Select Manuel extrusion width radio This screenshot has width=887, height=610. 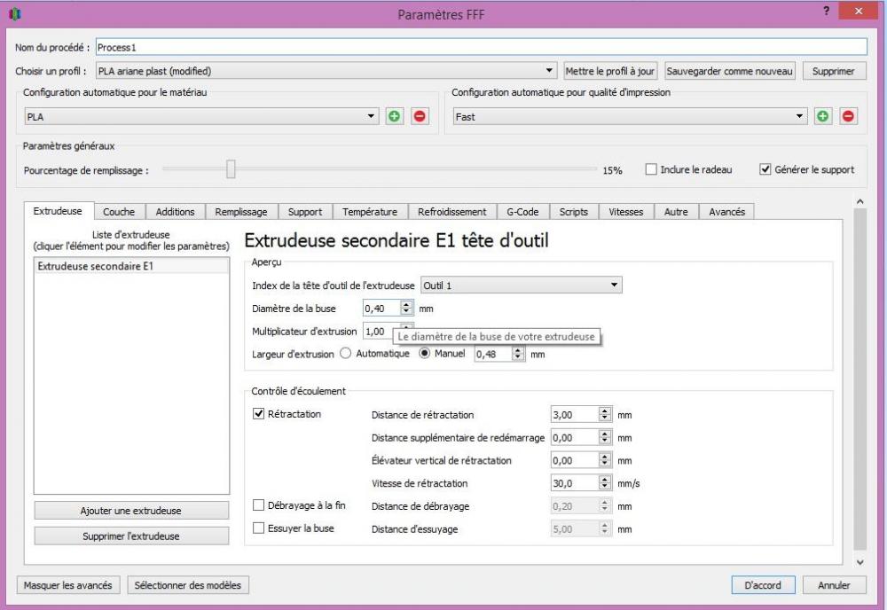[x=424, y=354]
